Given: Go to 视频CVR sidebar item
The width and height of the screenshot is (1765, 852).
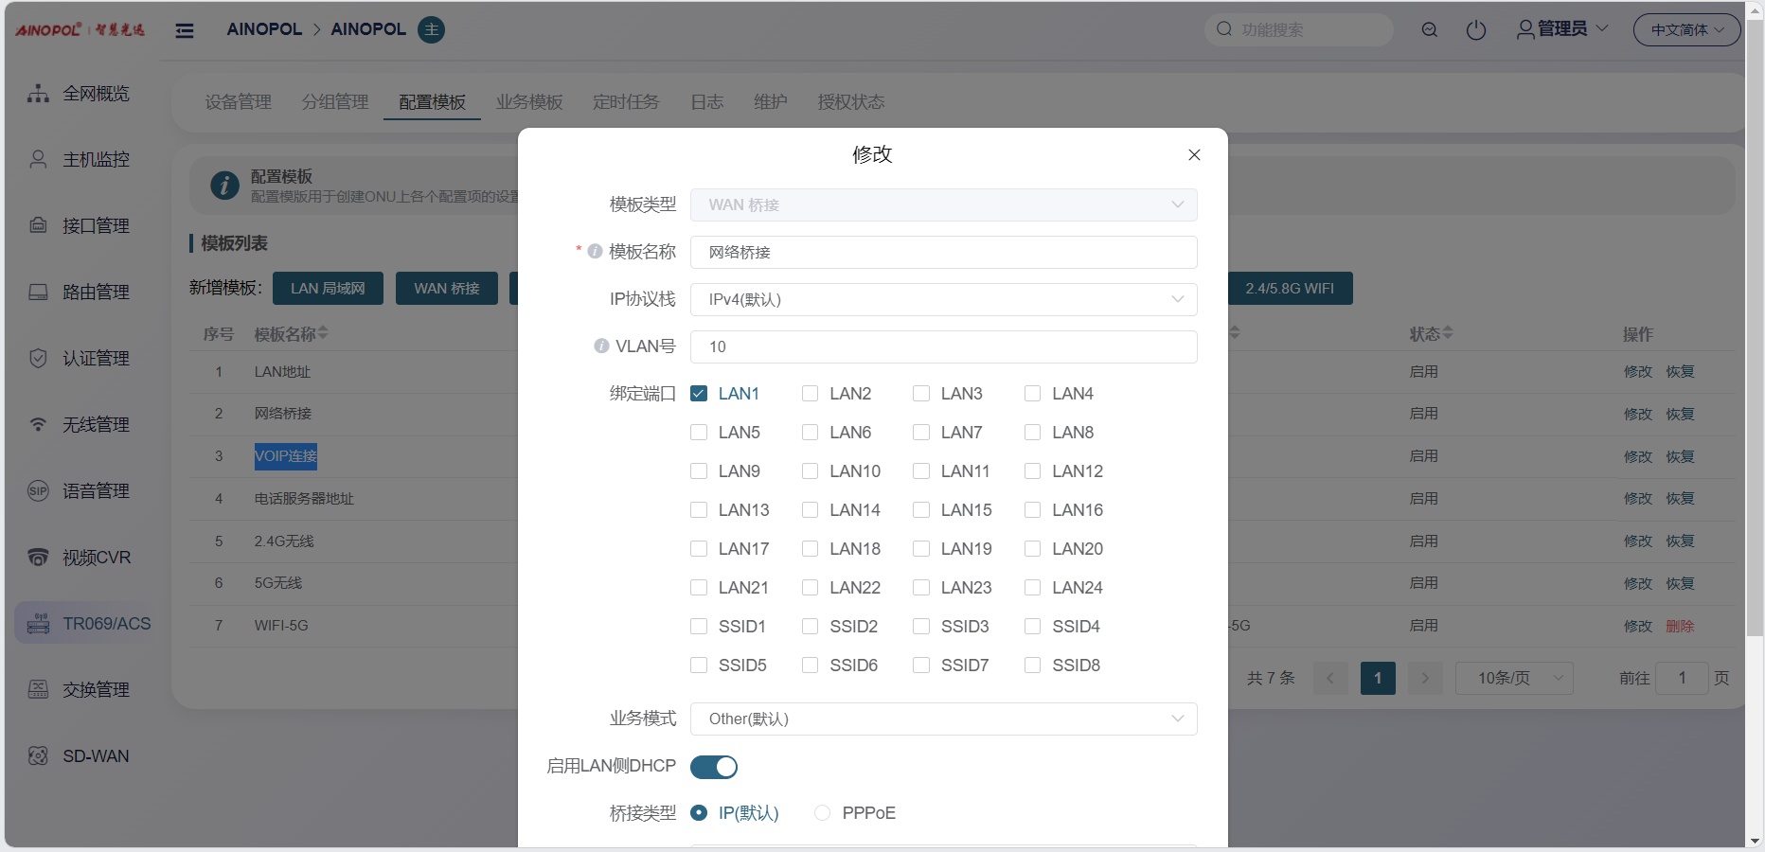Looking at the screenshot, I should [x=96, y=558].
